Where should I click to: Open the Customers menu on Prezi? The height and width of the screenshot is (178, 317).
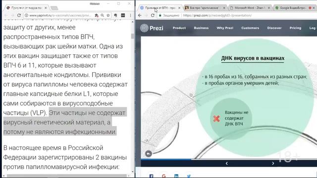(250, 28)
